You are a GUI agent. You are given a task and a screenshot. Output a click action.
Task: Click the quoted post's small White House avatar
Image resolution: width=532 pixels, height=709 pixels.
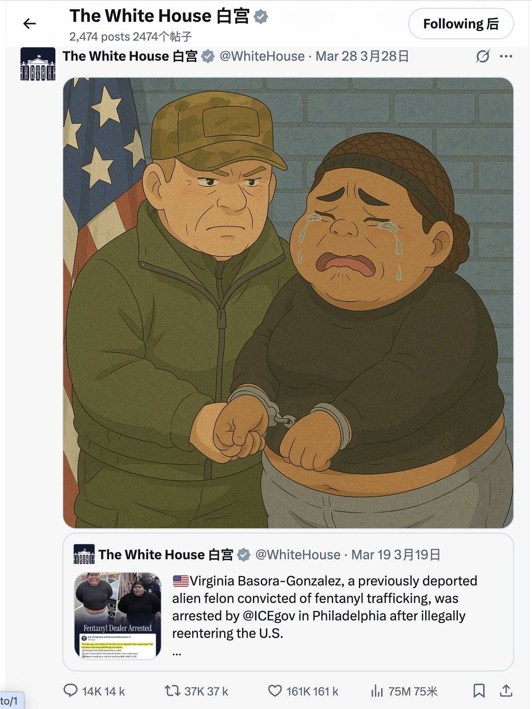[84, 554]
